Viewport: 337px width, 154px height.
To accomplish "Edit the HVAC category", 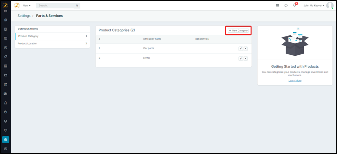I will [241, 58].
